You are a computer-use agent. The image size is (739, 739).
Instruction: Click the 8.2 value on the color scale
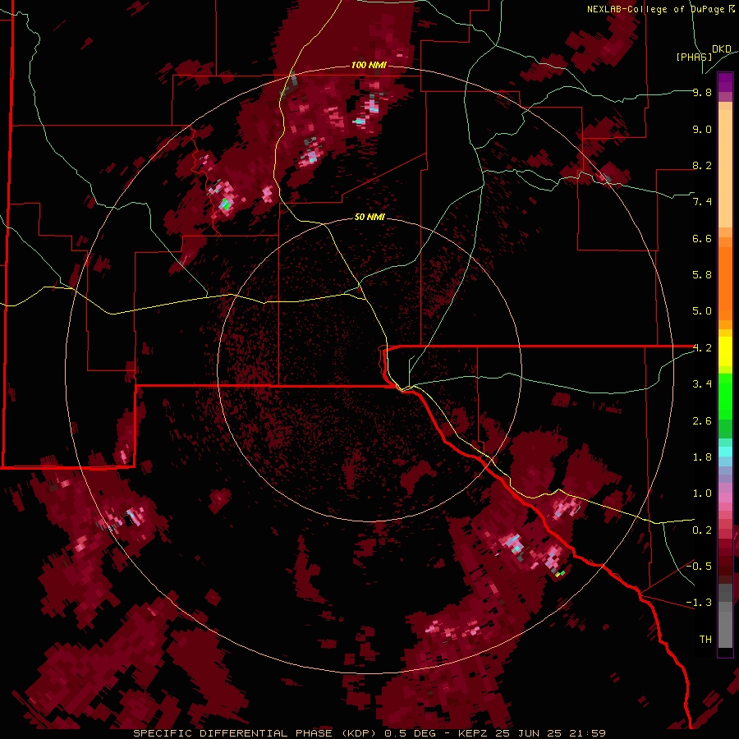pyautogui.click(x=702, y=165)
